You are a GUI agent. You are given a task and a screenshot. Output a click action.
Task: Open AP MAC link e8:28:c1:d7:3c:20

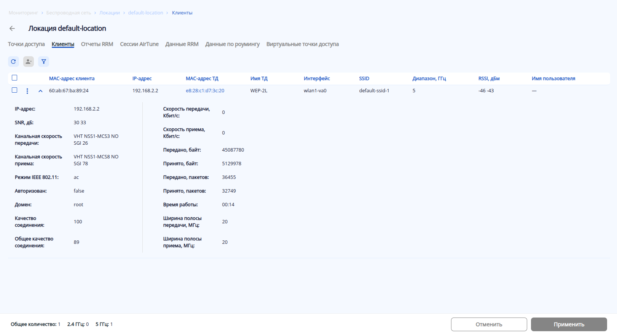[205, 91]
